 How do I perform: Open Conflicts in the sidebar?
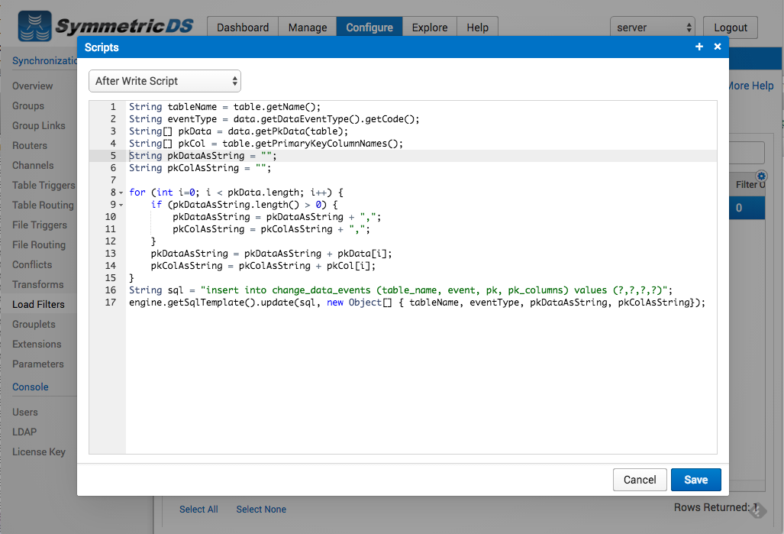[x=32, y=264]
